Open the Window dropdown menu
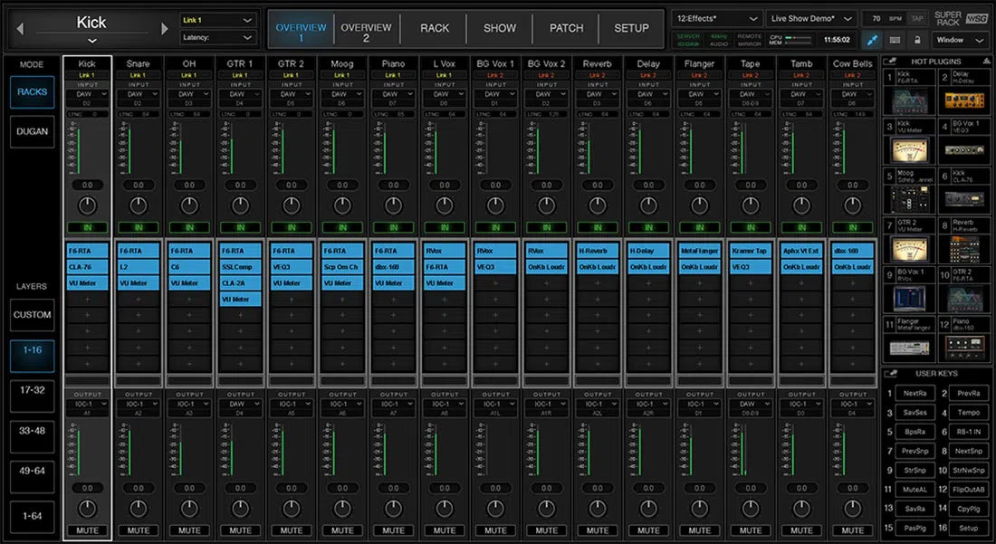Image resolution: width=996 pixels, height=544 pixels. (x=960, y=40)
